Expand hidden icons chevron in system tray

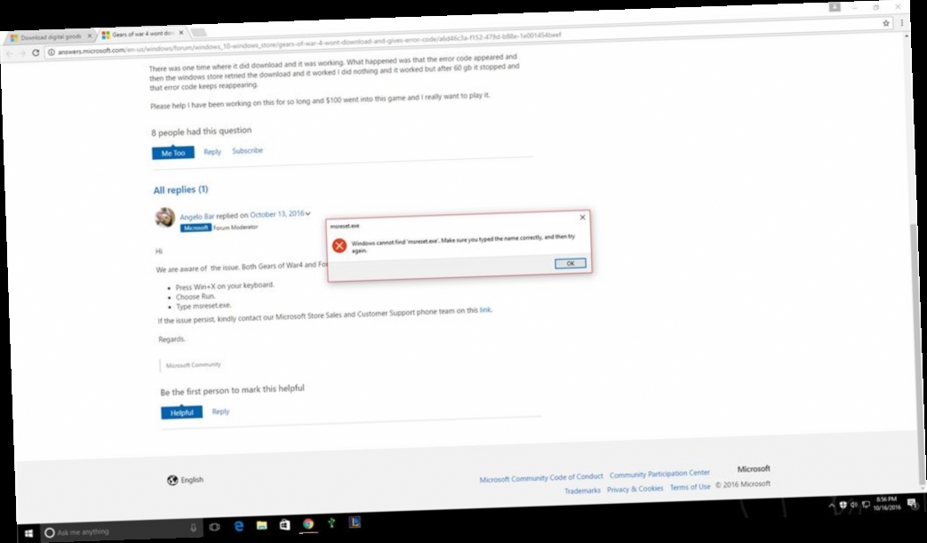pos(831,505)
